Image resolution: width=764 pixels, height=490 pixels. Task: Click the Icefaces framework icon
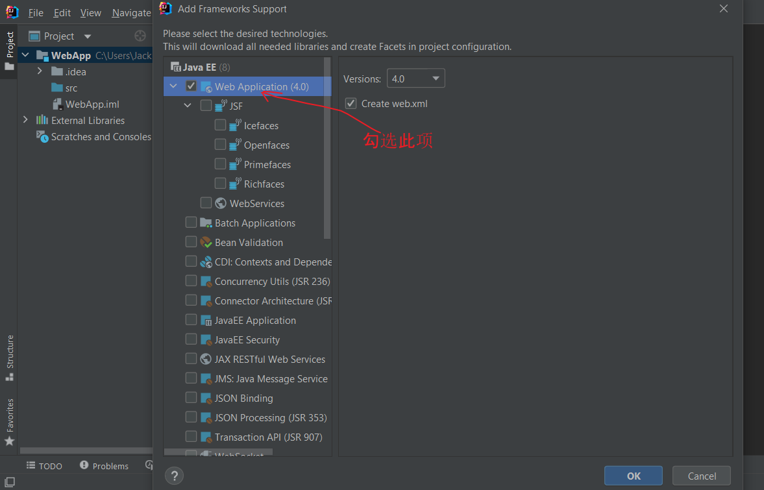(x=236, y=125)
